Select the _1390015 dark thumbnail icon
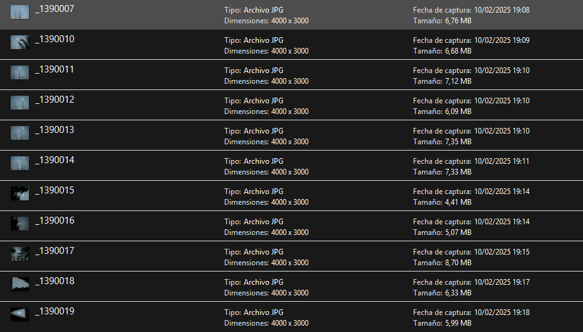 [20, 193]
